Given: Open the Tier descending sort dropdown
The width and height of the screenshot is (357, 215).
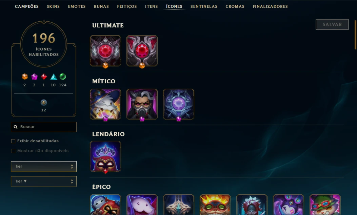Looking at the screenshot, I should click(44, 181).
